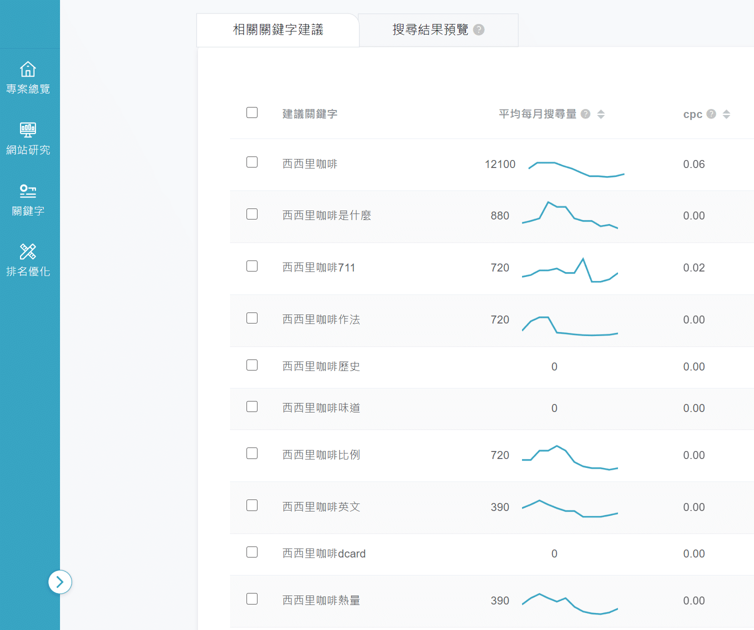Select checkbox for 西西里咖啡英文
Image resolution: width=754 pixels, height=630 pixels.
tap(252, 505)
